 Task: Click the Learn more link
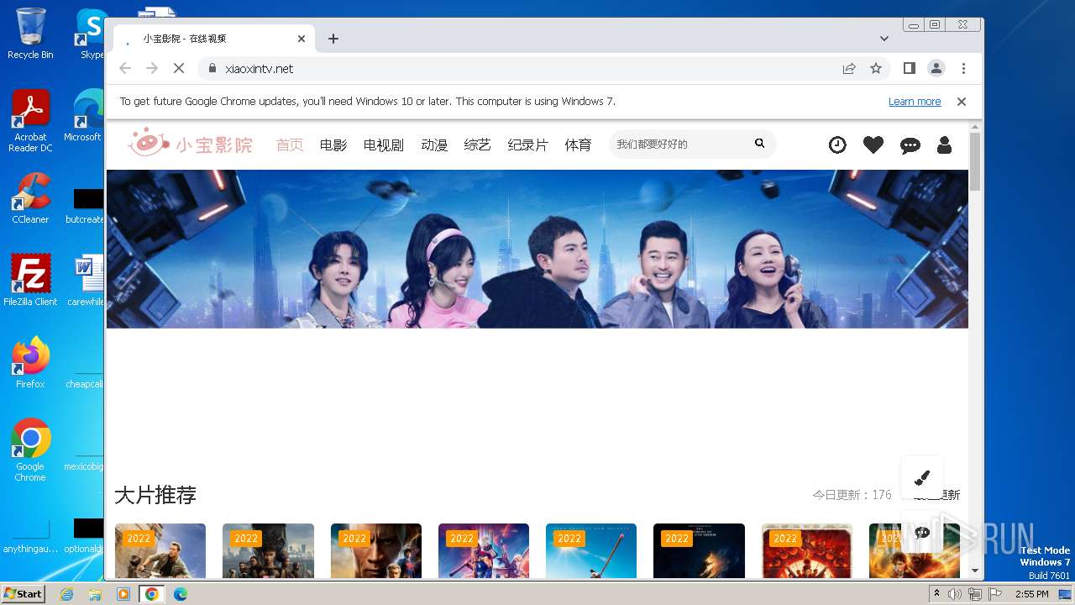click(x=915, y=102)
